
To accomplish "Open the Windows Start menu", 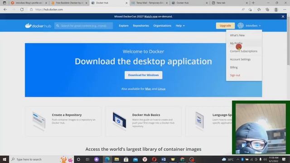I will 5,159.
